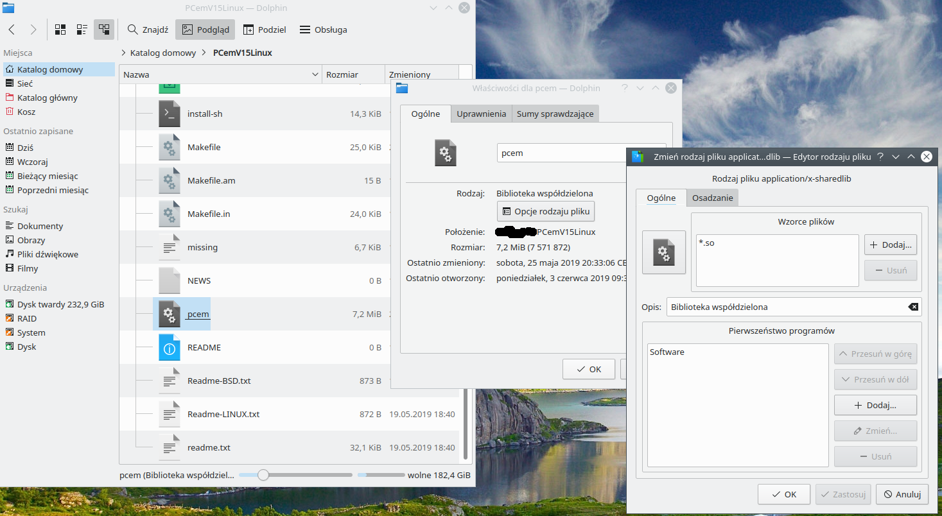The height and width of the screenshot is (516, 942).
Task: Select Software in the program priority list
Action: (x=667, y=352)
